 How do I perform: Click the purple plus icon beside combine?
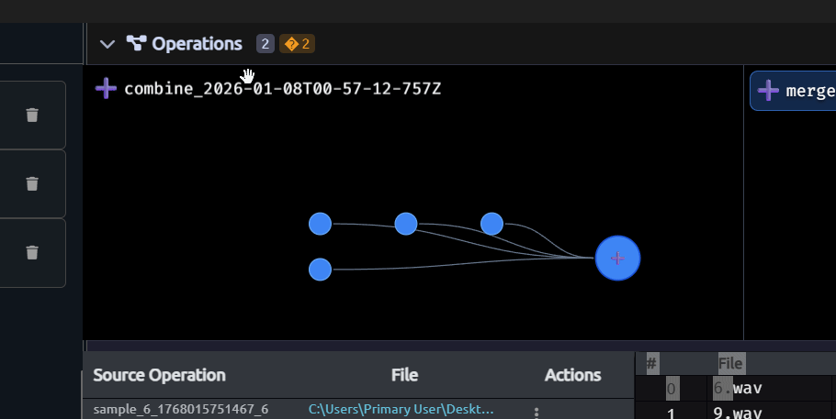pyautogui.click(x=107, y=89)
